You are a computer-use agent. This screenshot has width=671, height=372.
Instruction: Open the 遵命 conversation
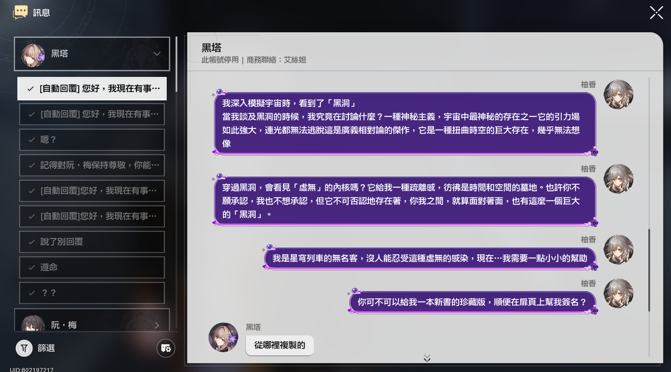[x=92, y=267]
